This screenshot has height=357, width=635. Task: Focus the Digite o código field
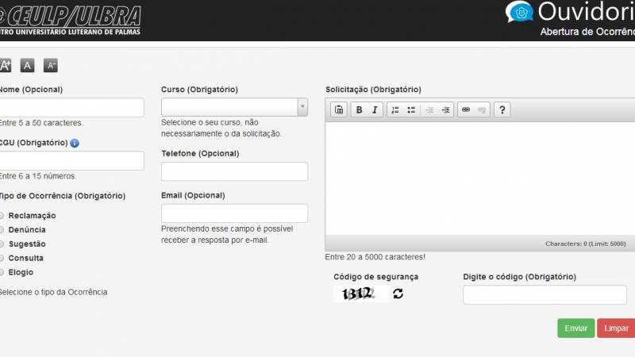click(545, 295)
